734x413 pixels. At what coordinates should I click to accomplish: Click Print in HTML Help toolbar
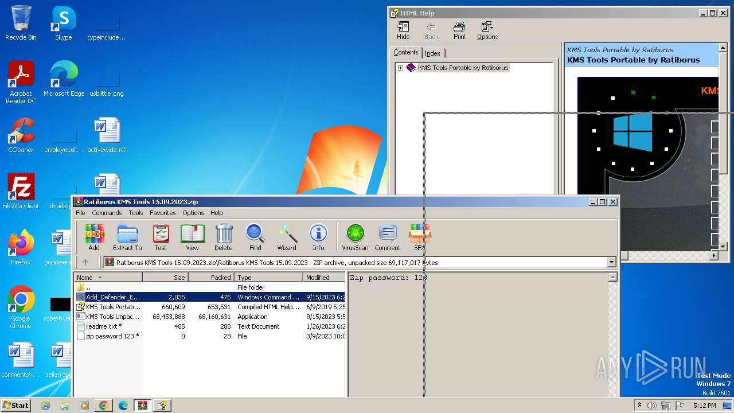460,30
